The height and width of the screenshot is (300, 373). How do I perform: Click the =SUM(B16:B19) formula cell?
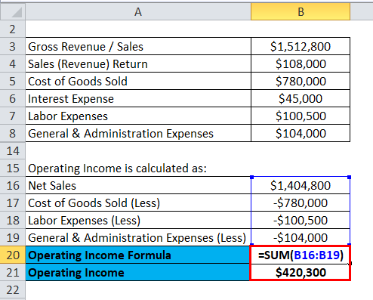click(301, 255)
